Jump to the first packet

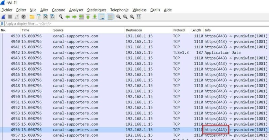88,17
